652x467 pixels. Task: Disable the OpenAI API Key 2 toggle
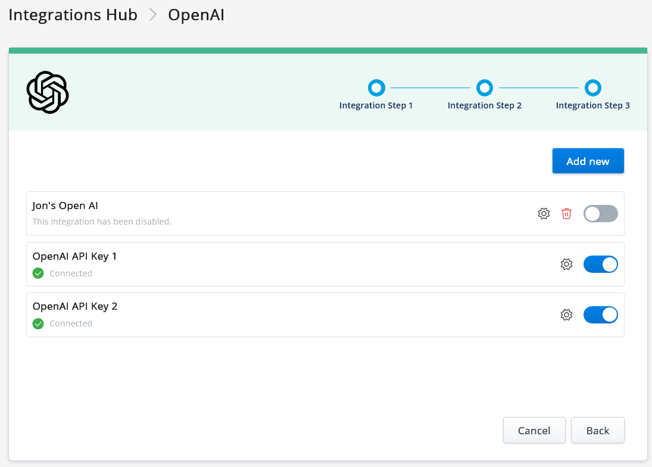point(600,315)
